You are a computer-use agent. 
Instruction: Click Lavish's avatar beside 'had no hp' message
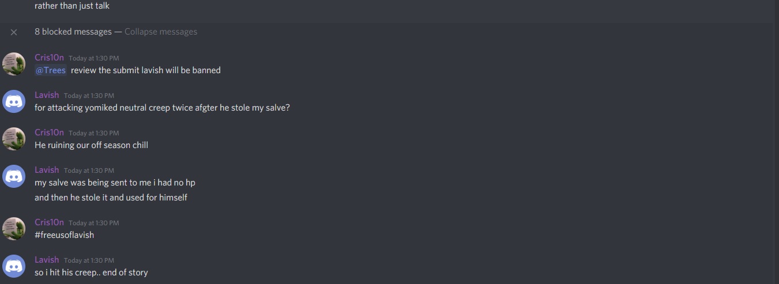(14, 176)
